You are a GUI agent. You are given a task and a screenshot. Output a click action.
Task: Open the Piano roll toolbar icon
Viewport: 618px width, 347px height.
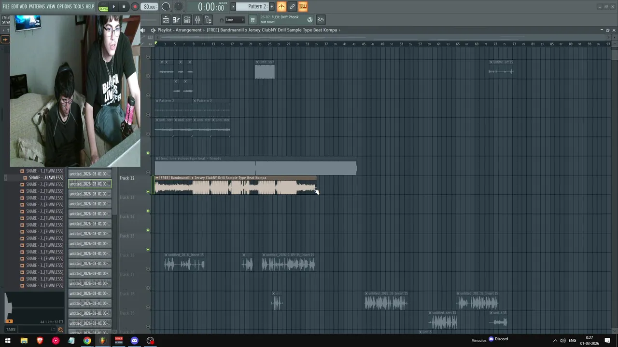pyautogui.click(x=176, y=20)
